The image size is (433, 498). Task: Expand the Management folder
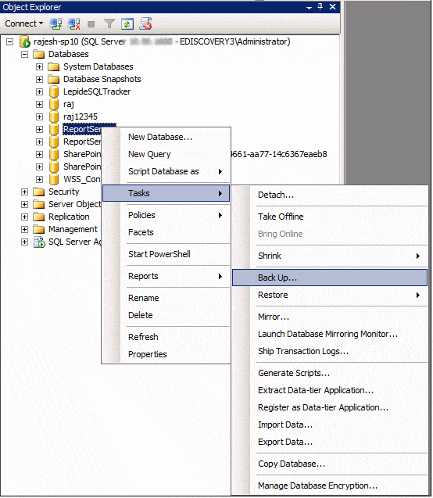point(24,229)
